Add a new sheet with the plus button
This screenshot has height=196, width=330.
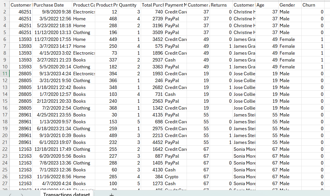coord(112,195)
